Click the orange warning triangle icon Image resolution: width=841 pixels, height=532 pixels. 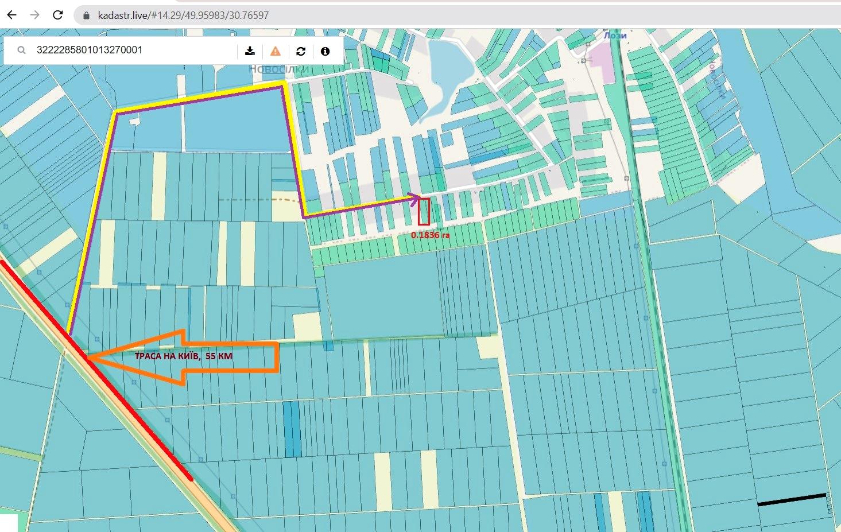pyautogui.click(x=276, y=51)
